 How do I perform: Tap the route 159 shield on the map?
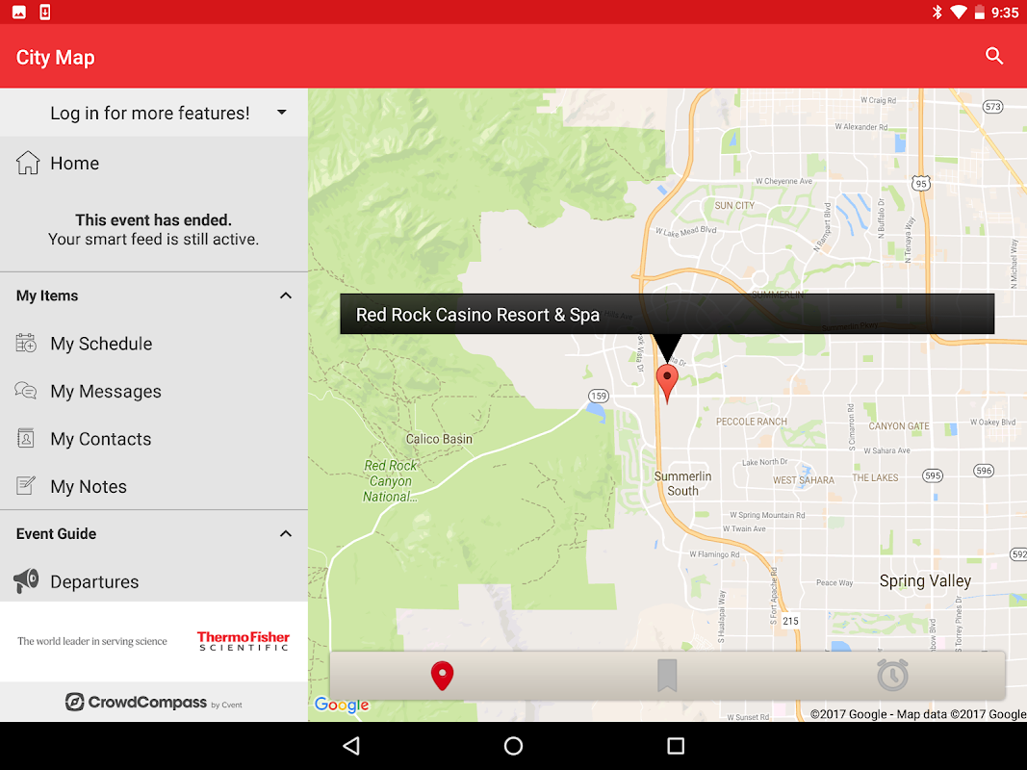coord(598,397)
